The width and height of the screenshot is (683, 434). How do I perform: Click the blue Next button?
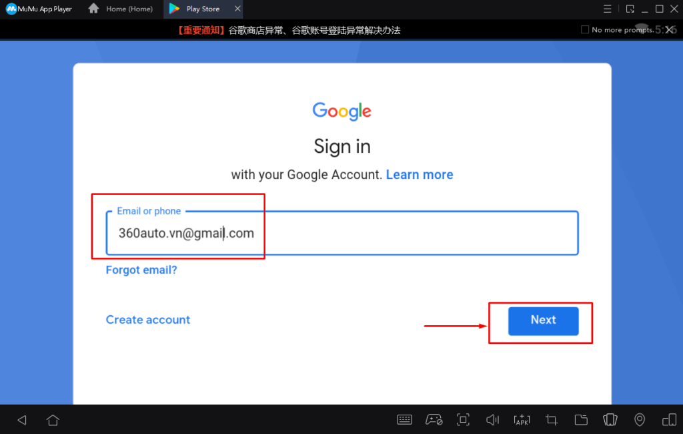(x=543, y=321)
